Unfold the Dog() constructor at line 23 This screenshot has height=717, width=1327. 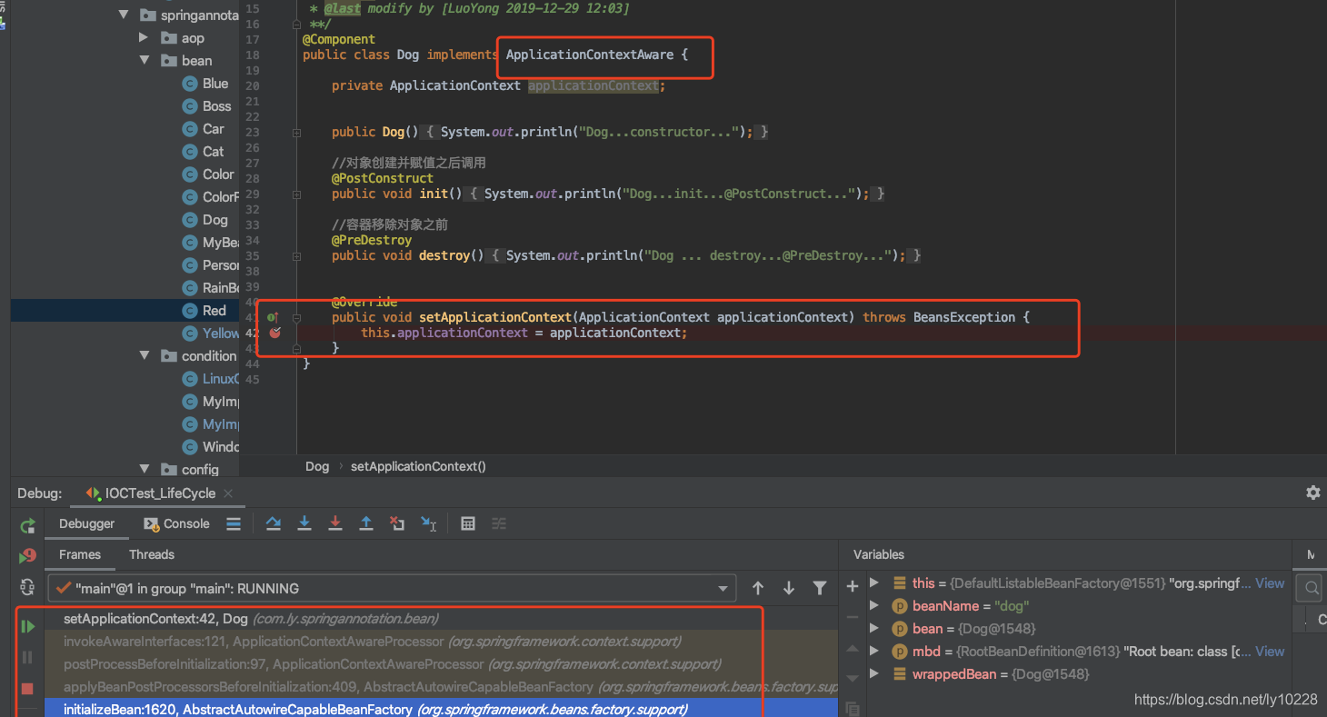(x=297, y=132)
